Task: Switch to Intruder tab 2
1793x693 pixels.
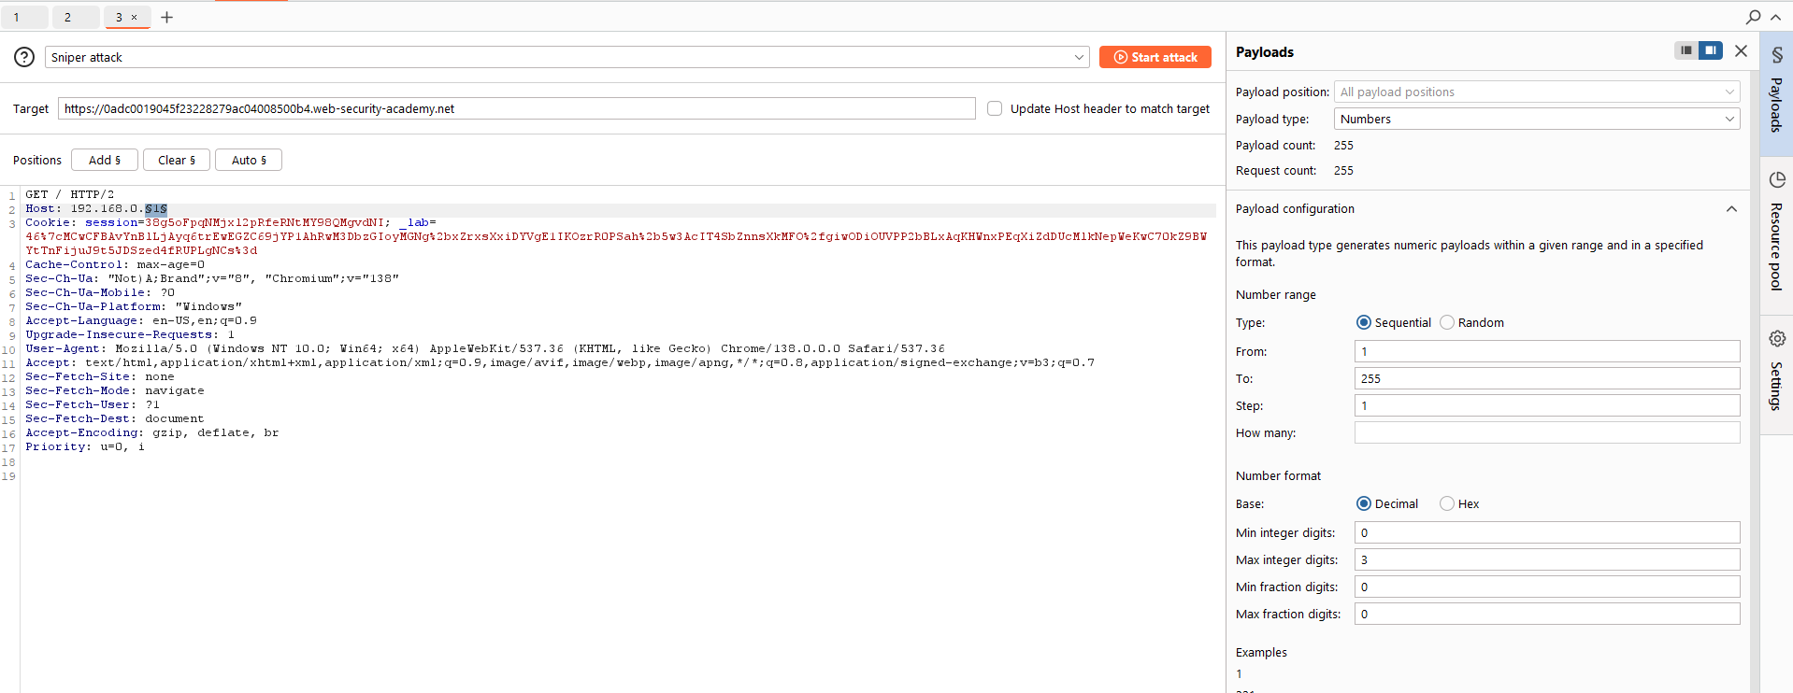Action: tap(67, 17)
